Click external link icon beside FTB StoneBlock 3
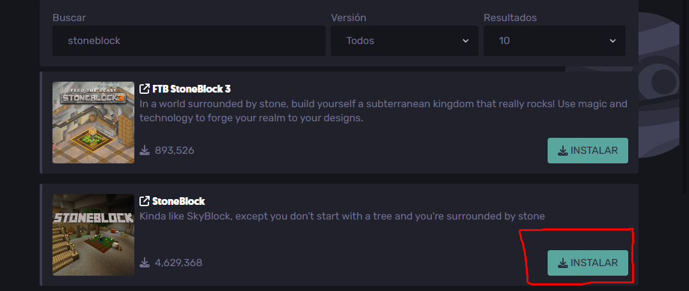This screenshot has width=689, height=291. [x=144, y=89]
